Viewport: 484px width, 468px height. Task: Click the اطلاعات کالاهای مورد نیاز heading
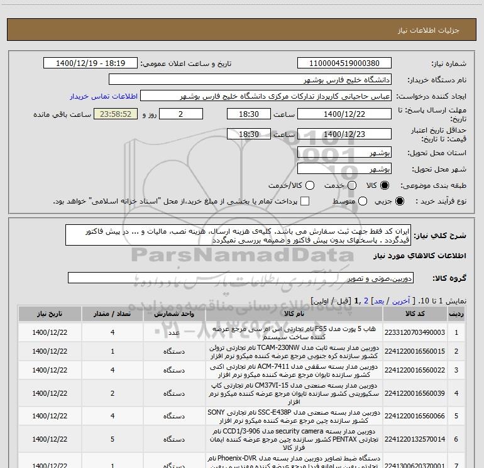(420, 256)
